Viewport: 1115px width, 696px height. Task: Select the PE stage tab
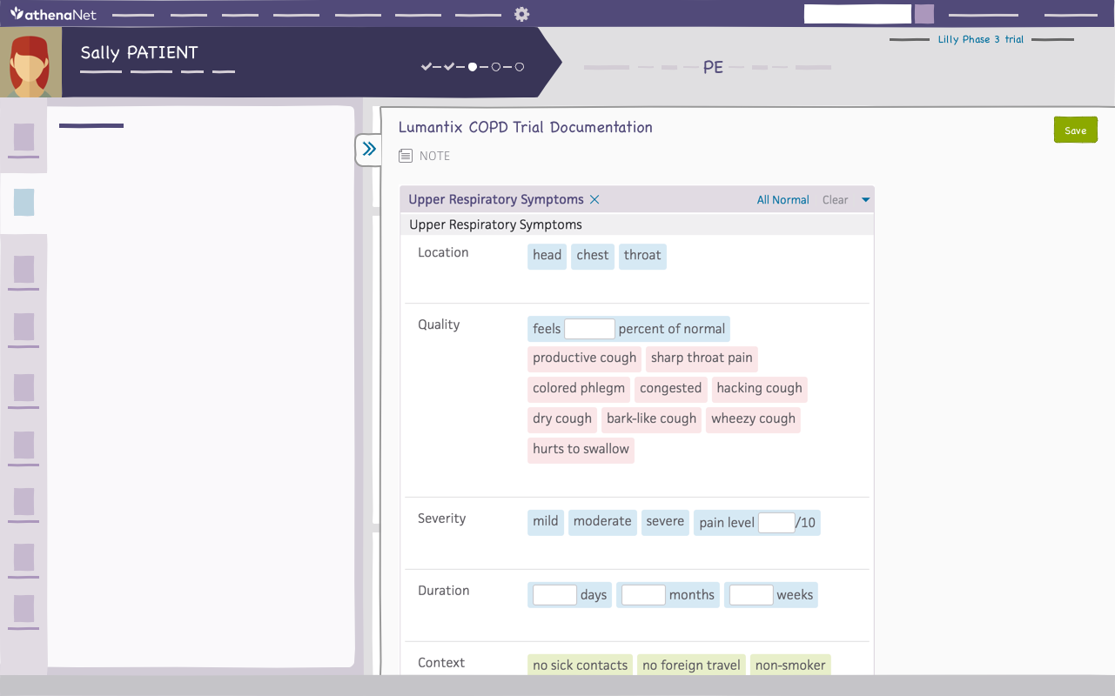713,67
